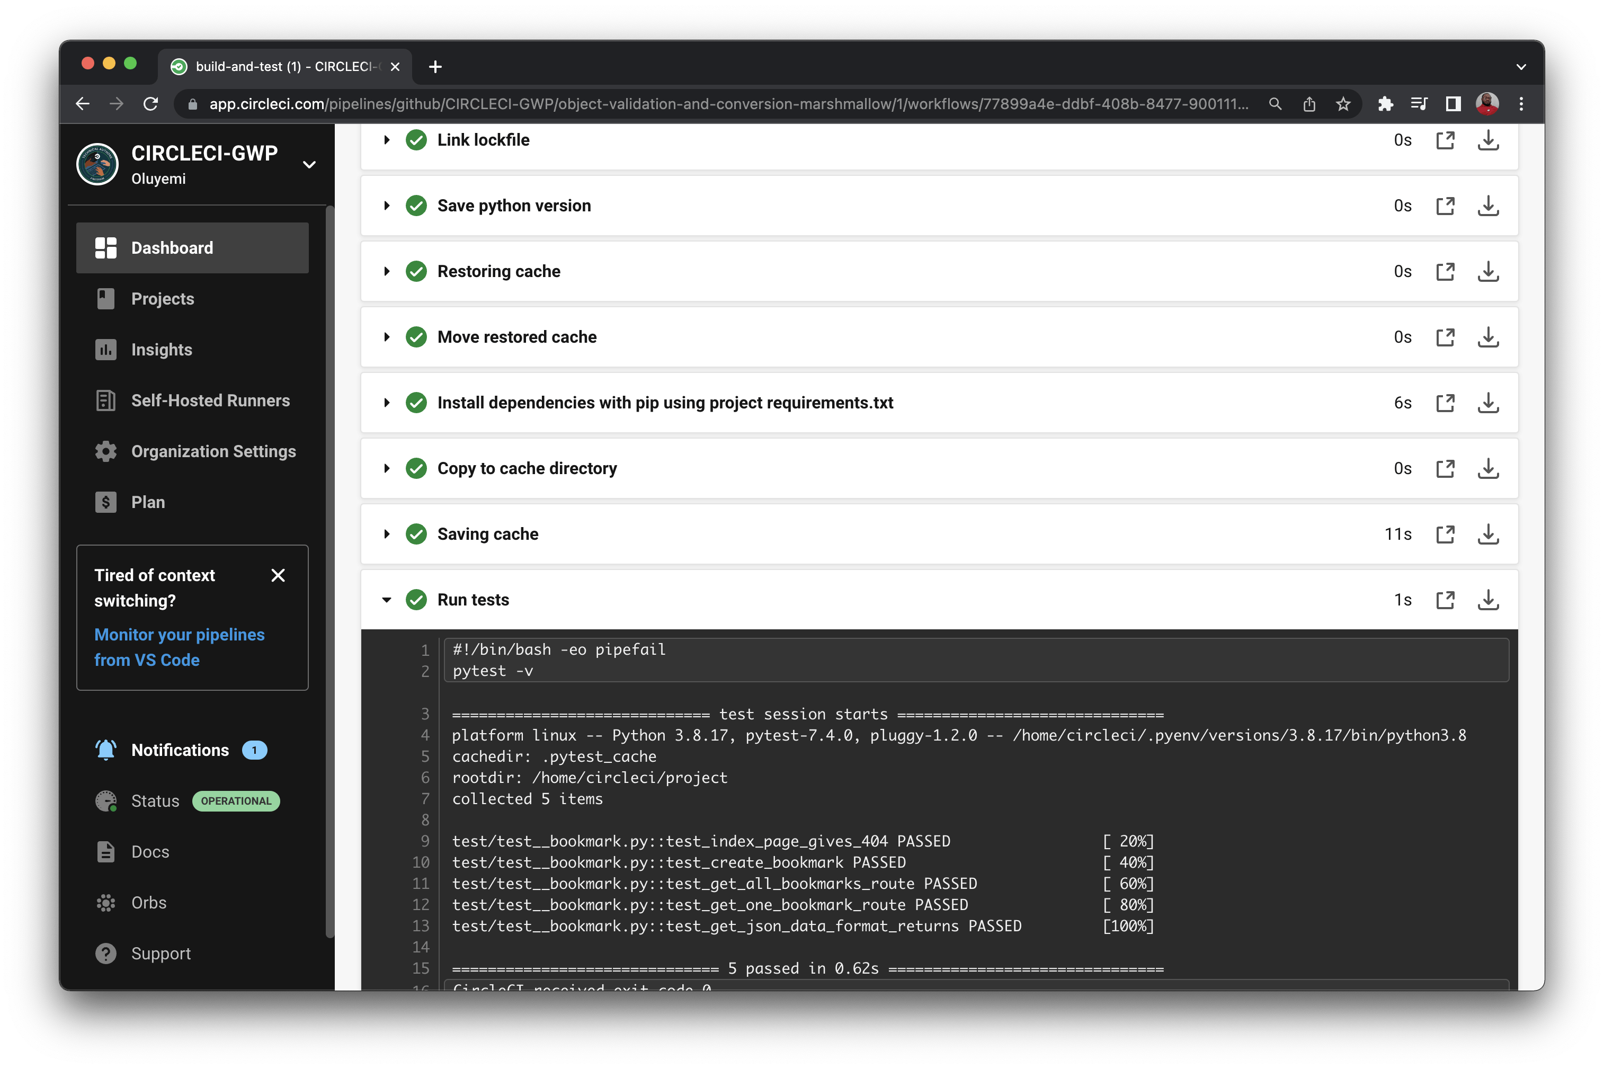The width and height of the screenshot is (1604, 1069).
Task: Open Organization Settings
Action: tap(213, 451)
